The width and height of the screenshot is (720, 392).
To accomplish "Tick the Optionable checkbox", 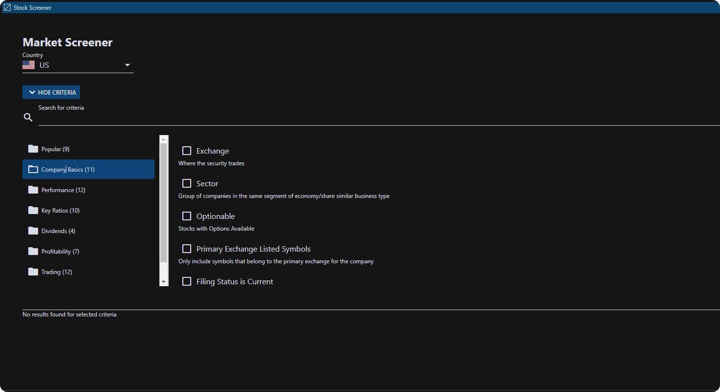I will click(x=187, y=216).
